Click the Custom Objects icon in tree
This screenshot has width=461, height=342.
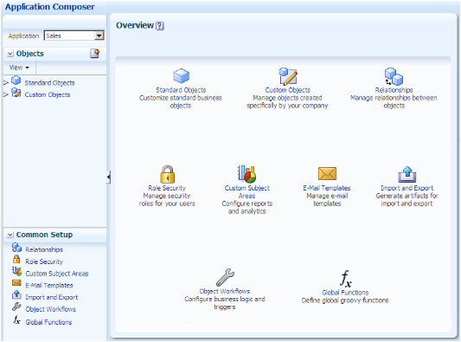[16, 93]
